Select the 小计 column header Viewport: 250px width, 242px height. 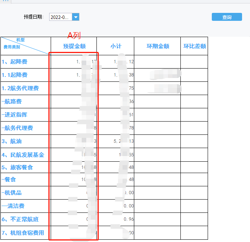click(x=116, y=46)
